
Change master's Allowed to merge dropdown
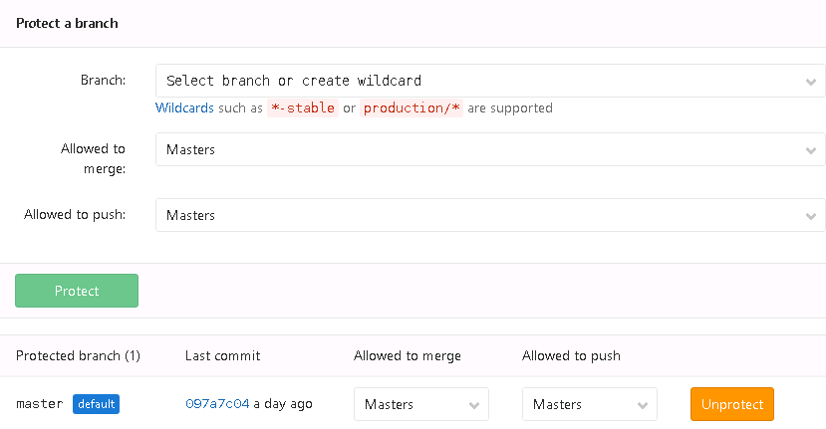click(421, 404)
